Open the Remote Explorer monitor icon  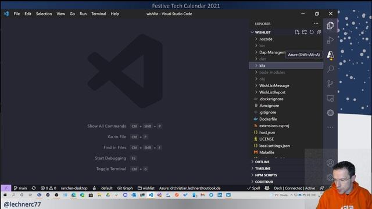[x=330, y=98]
